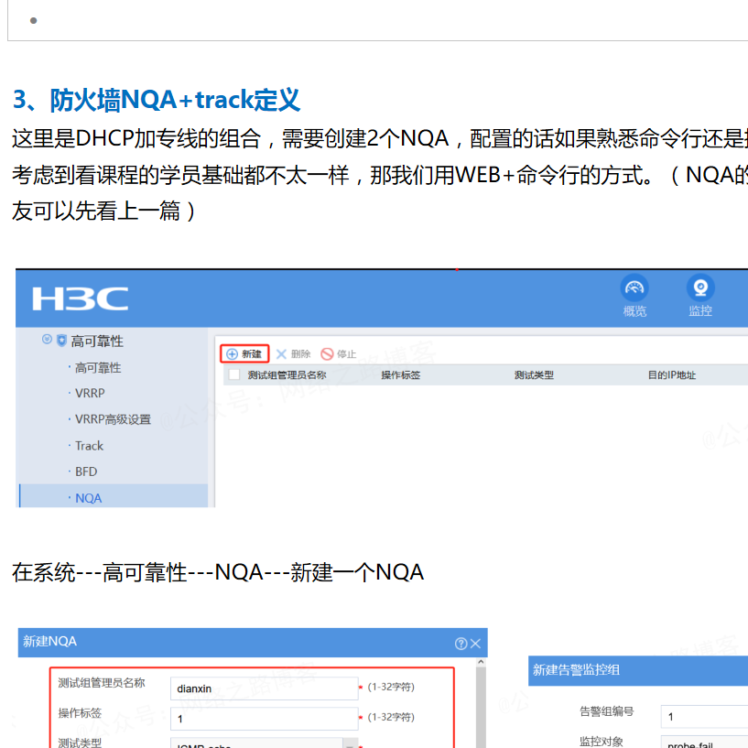Click the 告警组编号 input field
The width and height of the screenshot is (748, 748).
click(705, 716)
